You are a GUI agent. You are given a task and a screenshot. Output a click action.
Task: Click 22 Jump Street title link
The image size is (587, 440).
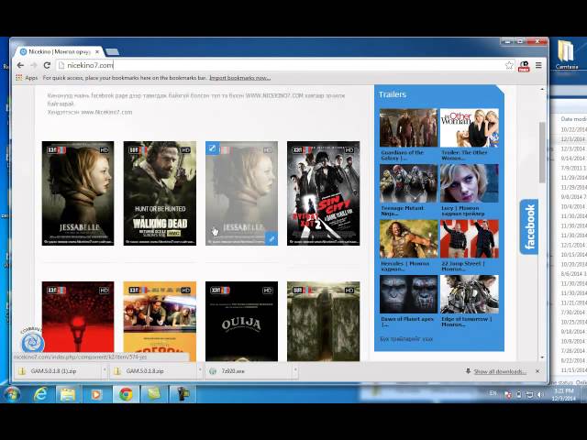(463, 266)
